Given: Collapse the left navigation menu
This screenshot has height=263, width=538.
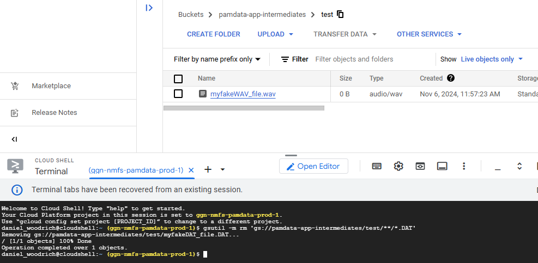Looking at the screenshot, I should 14,139.
